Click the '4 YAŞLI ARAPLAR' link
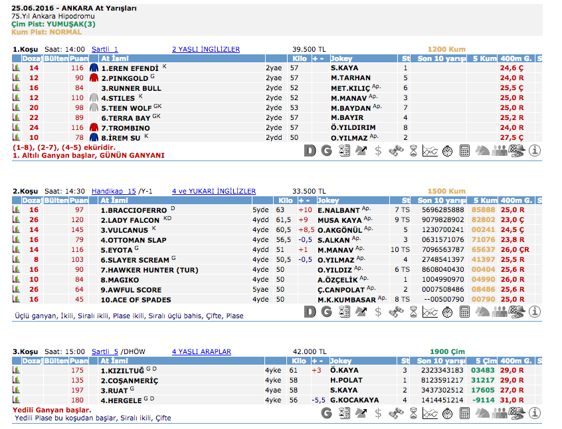Screen dimensions: 562x429 (x=201, y=351)
